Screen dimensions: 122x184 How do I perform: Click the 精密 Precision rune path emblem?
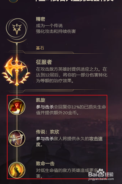(17, 29)
